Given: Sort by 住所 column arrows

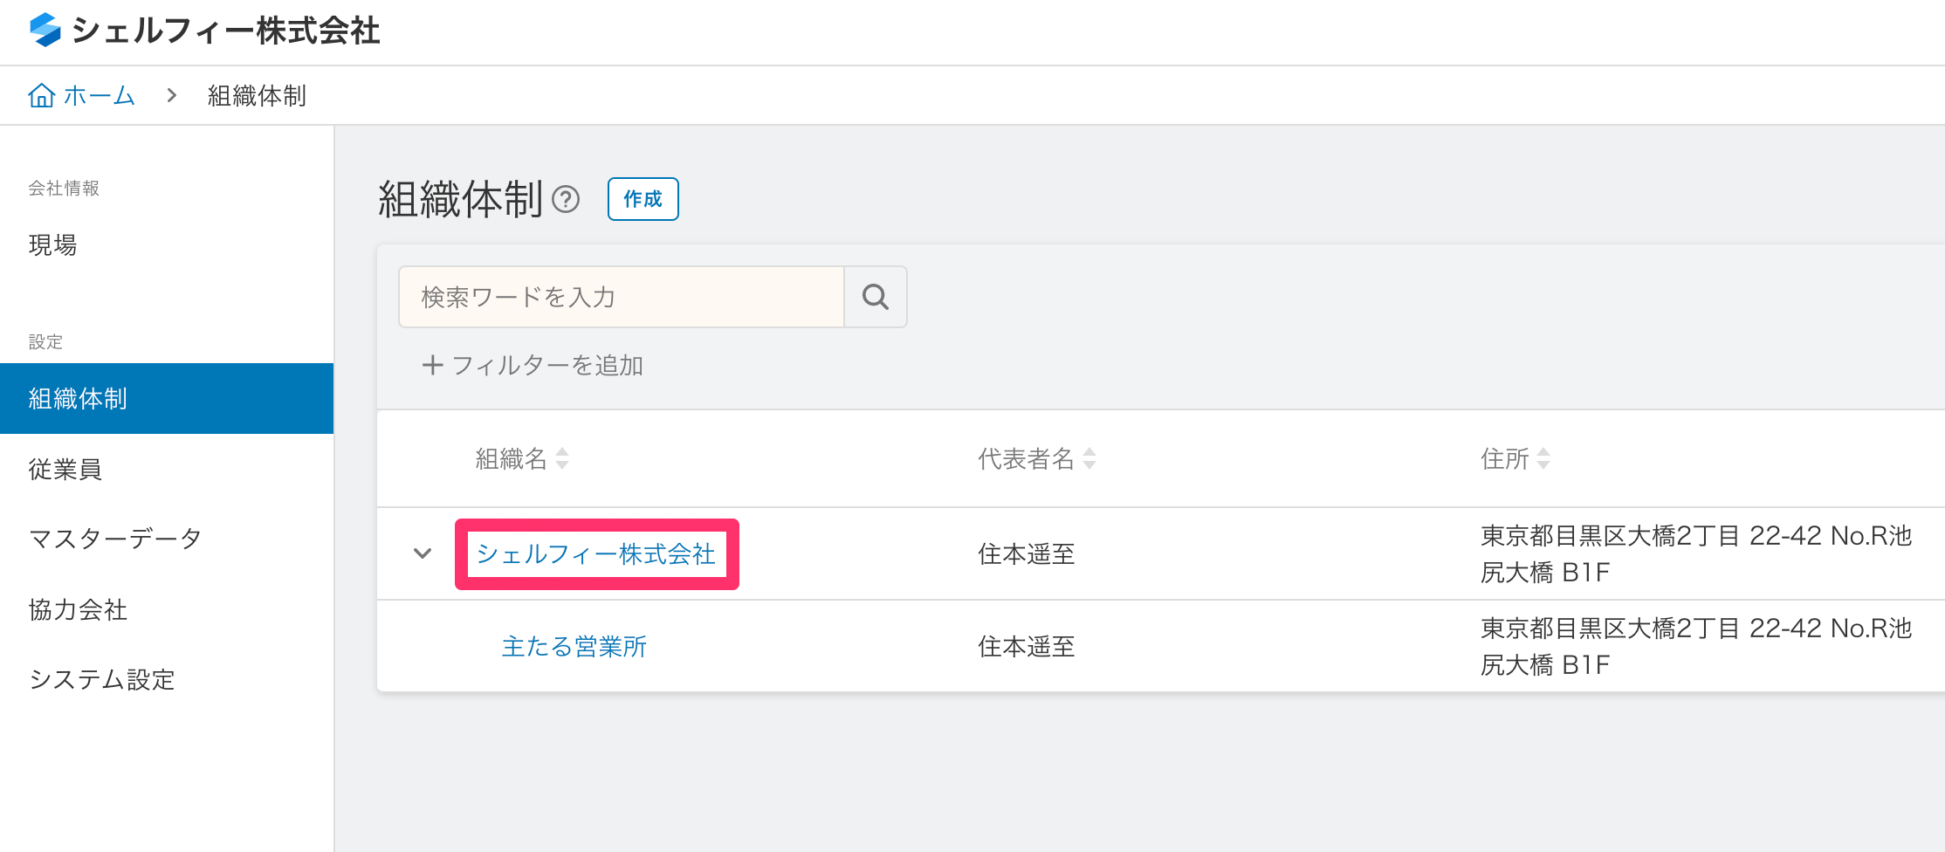Looking at the screenshot, I should coord(1543,458).
